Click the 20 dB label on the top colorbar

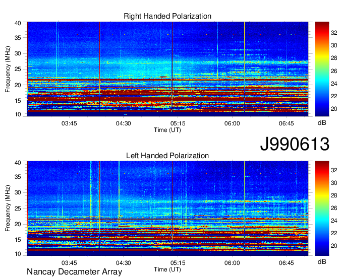coord(334,109)
